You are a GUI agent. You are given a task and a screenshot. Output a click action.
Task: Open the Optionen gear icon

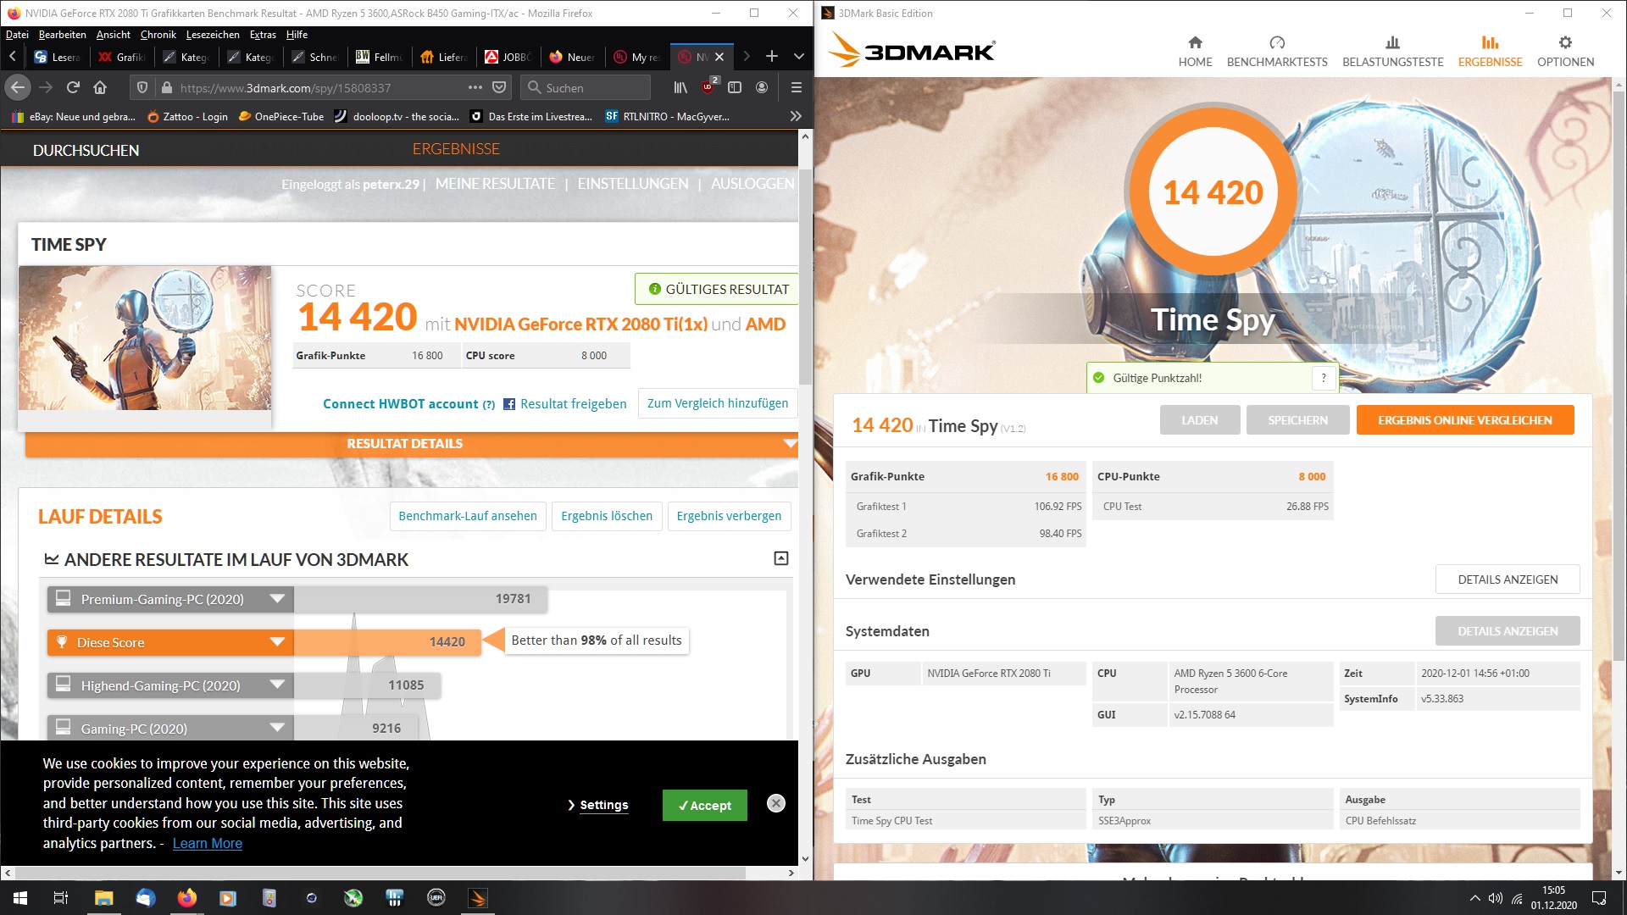coord(1565,43)
